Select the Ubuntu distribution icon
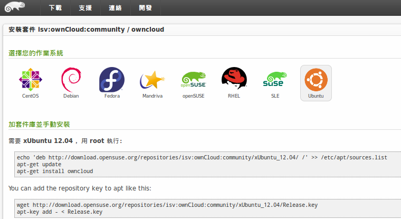401x219 pixels. (316, 80)
